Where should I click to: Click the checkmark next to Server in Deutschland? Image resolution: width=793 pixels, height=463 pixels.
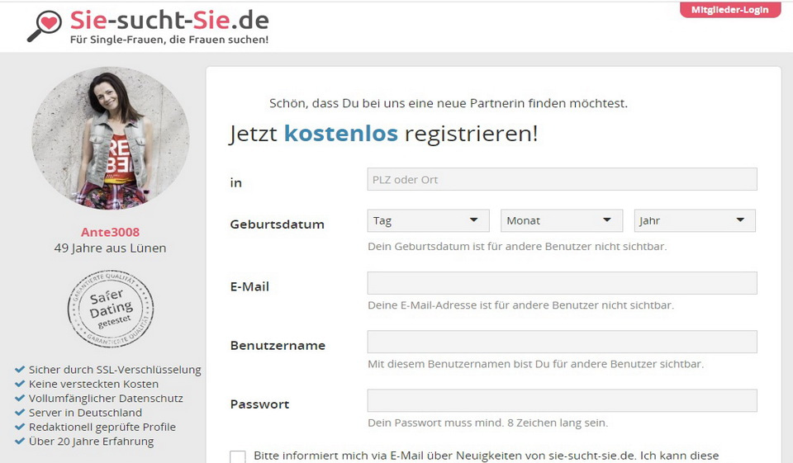pyautogui.click(x=20, y=413)
